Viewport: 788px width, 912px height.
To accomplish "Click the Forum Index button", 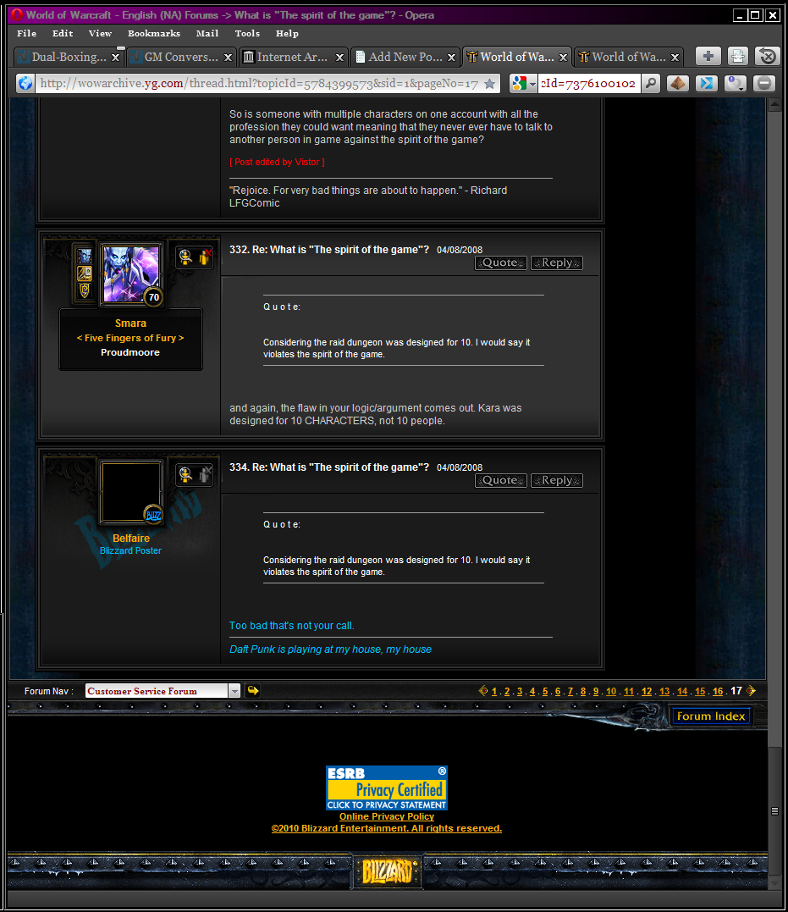I will pos(711,716).
